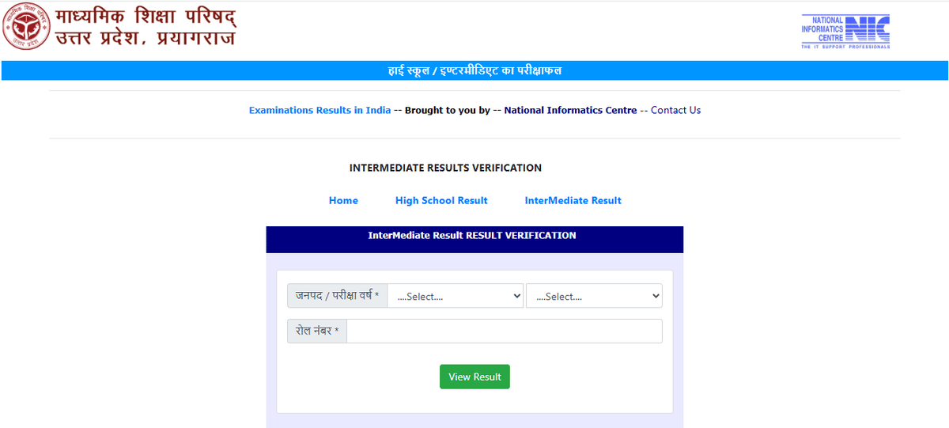Click the 'Brought to you by' text
The height and width of the screenshot is (428, 949).
(448, 110)
